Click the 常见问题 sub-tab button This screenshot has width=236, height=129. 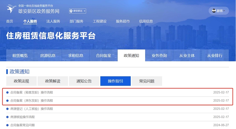click(147, 81)
